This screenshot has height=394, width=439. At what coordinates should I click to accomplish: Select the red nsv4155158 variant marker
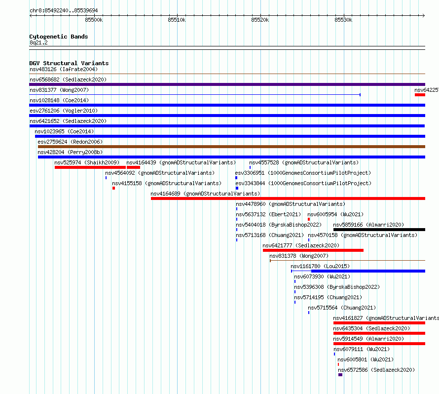coord(113,188)
